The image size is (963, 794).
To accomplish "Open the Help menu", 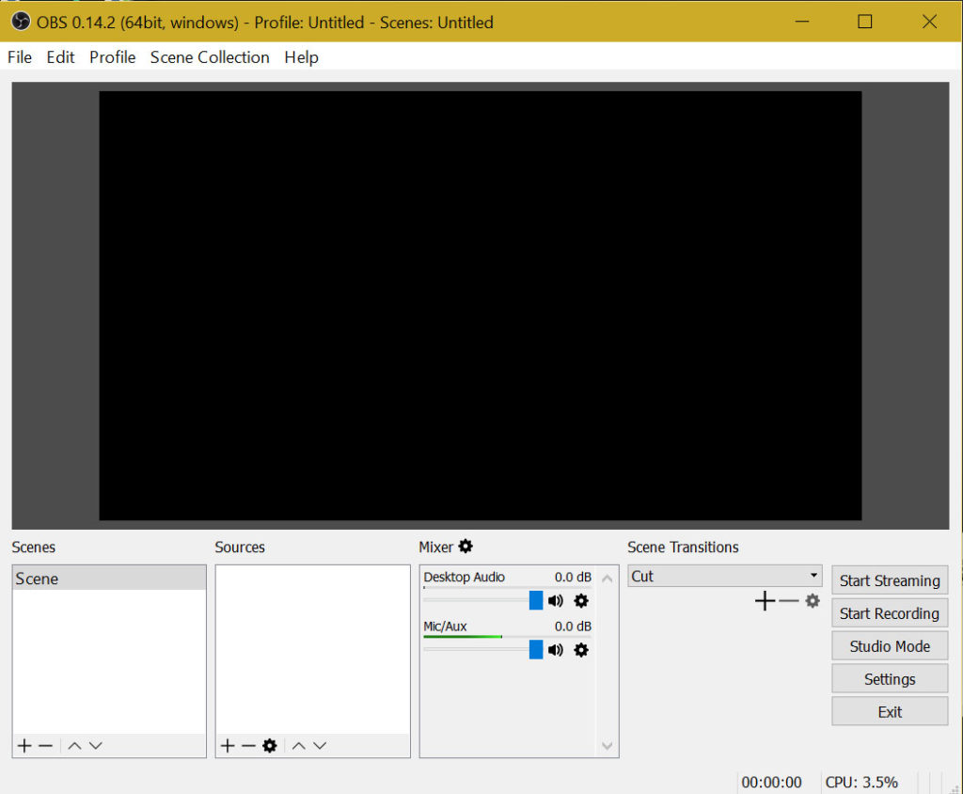I will coord(301,57).
